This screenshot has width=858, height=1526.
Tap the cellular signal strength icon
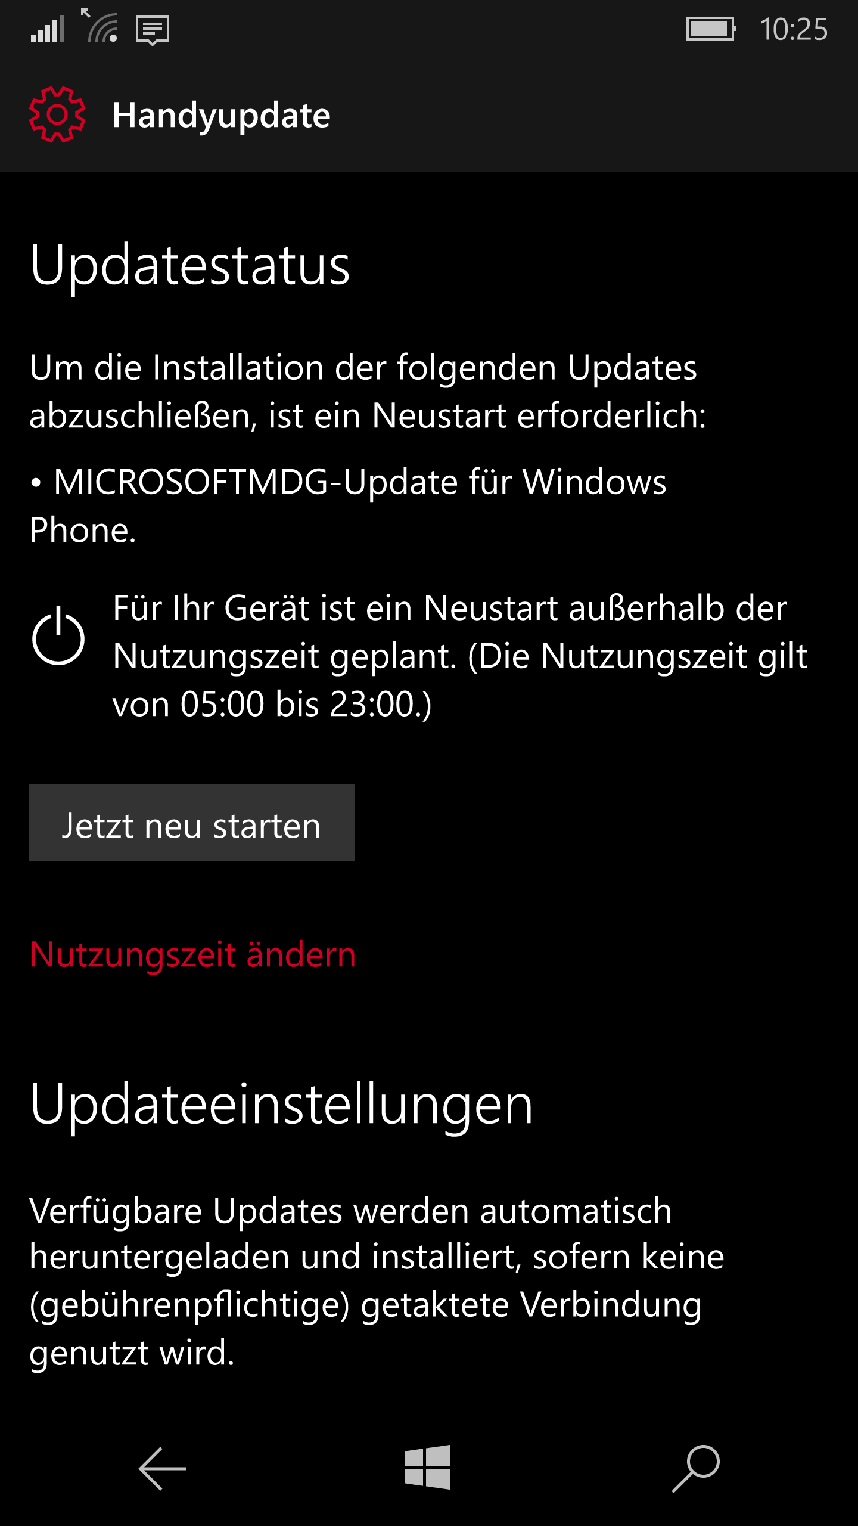[48, 29]
